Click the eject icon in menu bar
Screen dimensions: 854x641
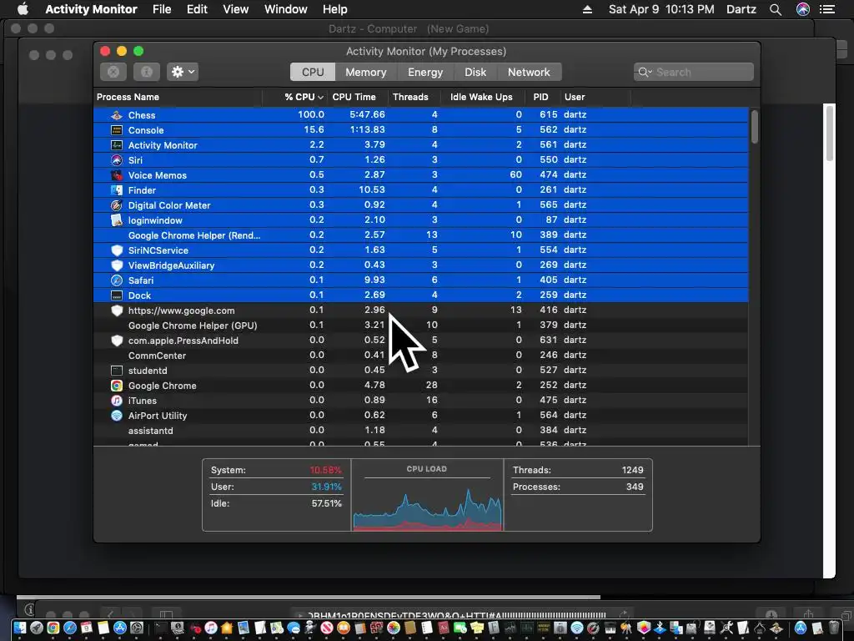point(587,9)
